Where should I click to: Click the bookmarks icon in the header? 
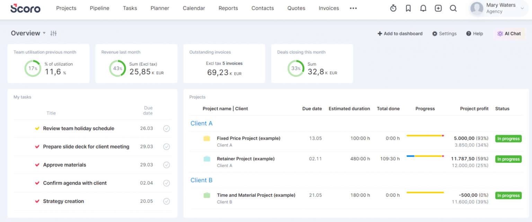click(408, 8)
